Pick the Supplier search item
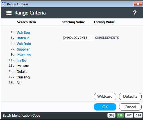Viewport: 143px width, 120px height. 23,49
